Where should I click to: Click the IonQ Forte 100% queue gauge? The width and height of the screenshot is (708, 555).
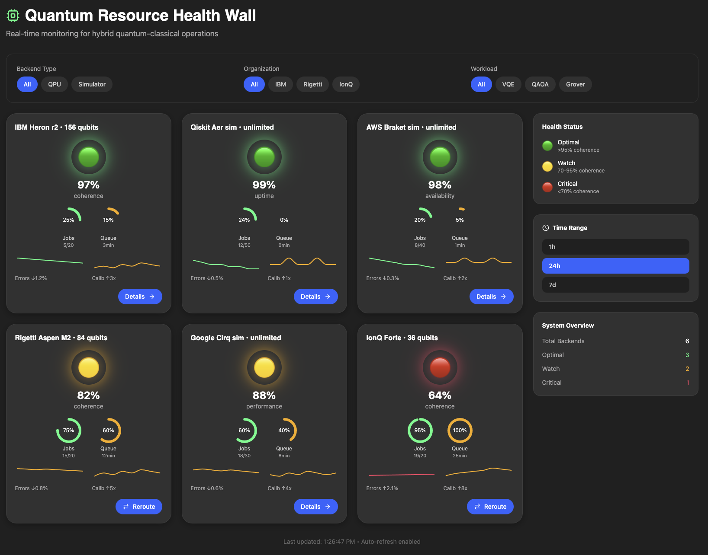[460, 431]
